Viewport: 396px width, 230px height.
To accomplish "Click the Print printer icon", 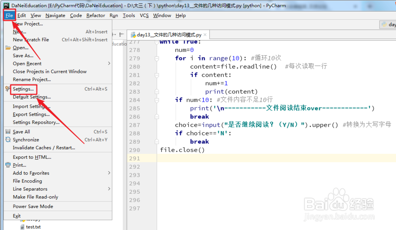I will coord(8,165).
